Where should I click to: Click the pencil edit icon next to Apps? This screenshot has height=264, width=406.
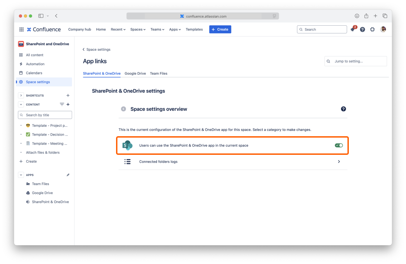pyautogui.click(x=68, y=175)
